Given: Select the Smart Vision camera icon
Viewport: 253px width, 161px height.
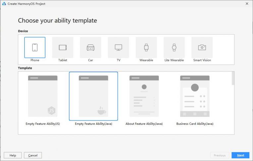Looking at the screenshot, I should point(202,47).
